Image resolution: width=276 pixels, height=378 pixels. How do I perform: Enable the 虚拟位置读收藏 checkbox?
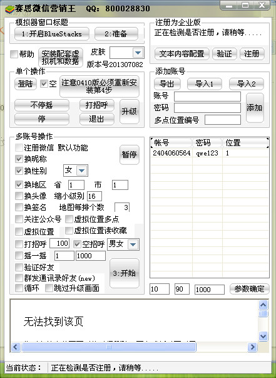coord(69,231)
